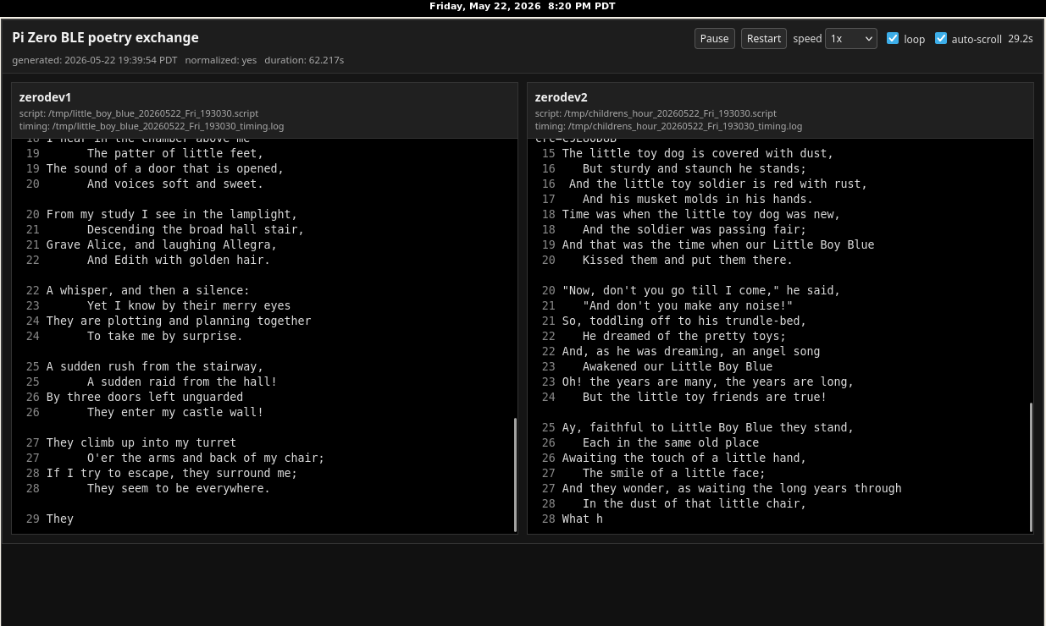Click the zerodev2 panel heading
This screenshot has height=626, width=1046.
point(561,97)
